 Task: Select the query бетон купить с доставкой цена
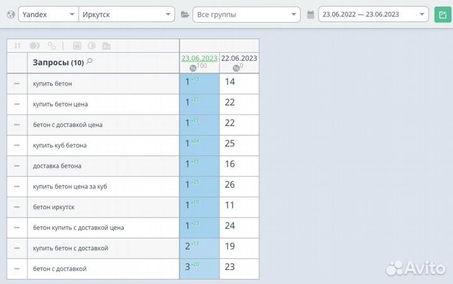79,227
